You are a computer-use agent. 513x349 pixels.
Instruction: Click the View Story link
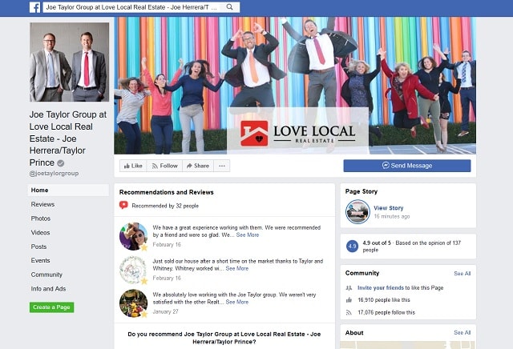(x=388, y=208)
